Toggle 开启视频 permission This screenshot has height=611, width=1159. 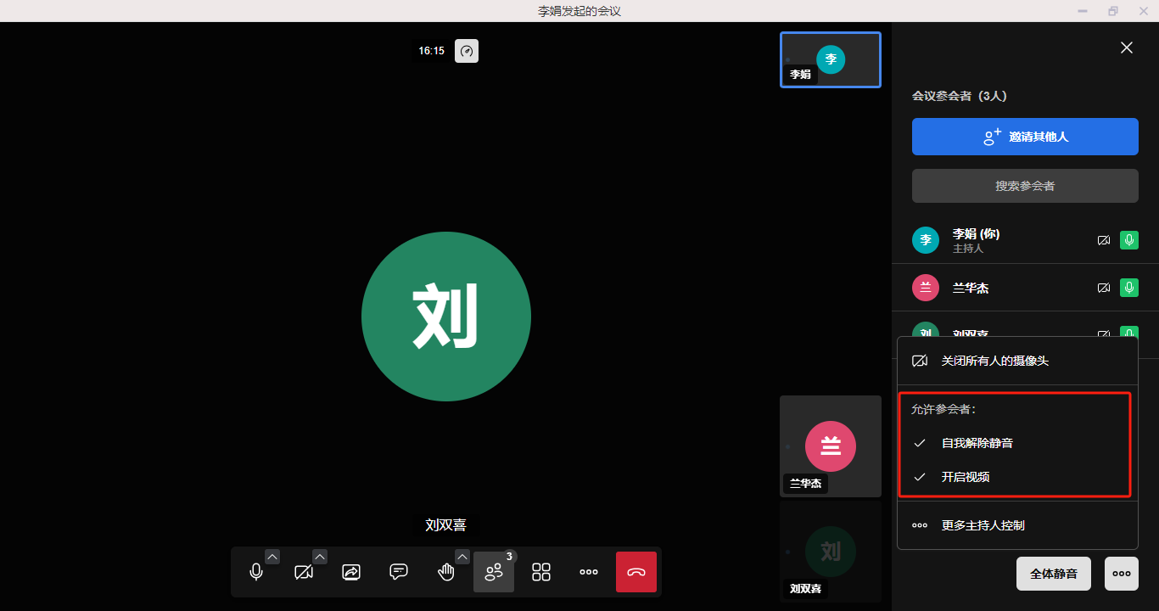tap(965, 477)
